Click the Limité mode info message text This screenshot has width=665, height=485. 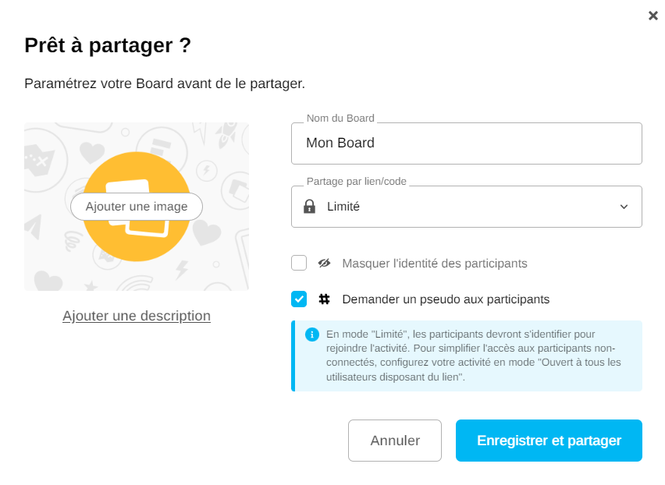(x=473, y=356)
